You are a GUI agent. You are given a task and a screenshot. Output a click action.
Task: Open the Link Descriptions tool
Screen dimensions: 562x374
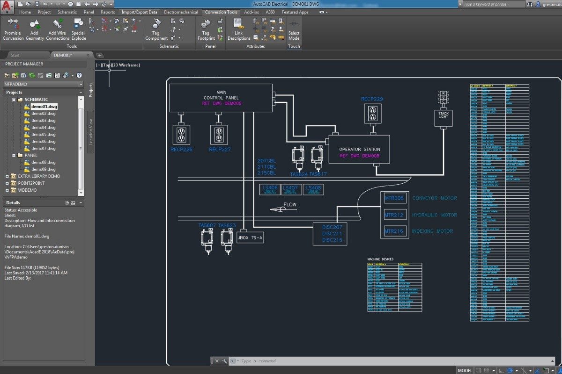(x=238, y=28)
